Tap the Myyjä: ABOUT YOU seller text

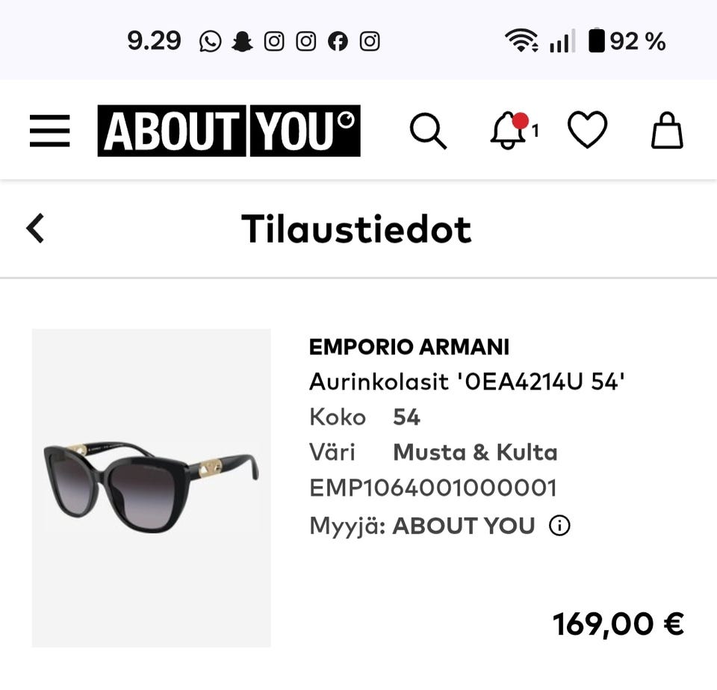coord(422,526)
